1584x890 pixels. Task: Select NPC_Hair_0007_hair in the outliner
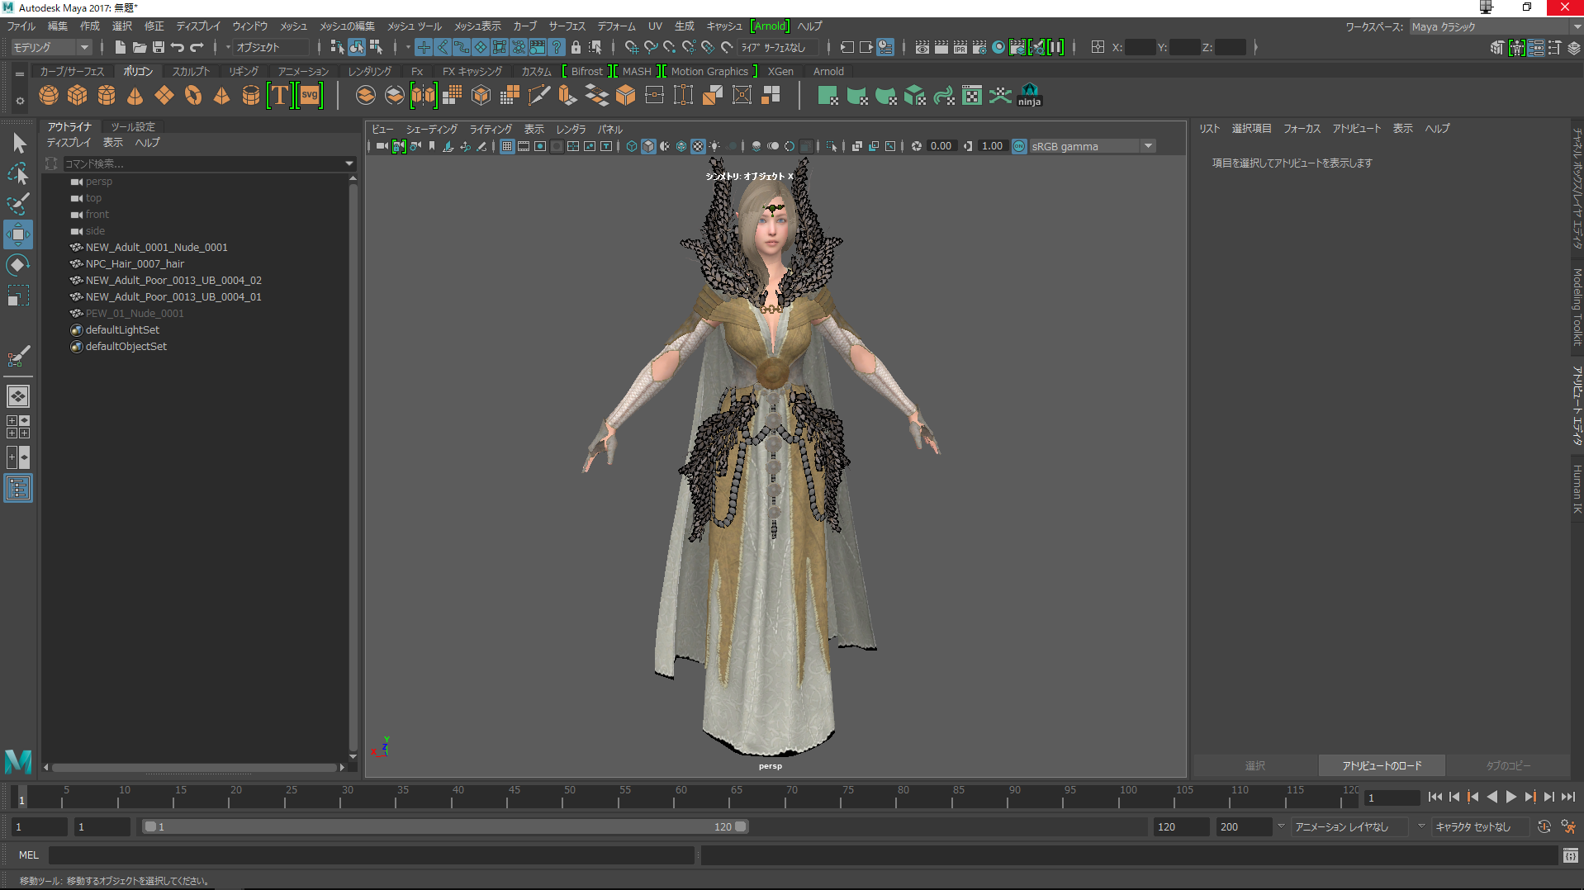click(135, 264)
